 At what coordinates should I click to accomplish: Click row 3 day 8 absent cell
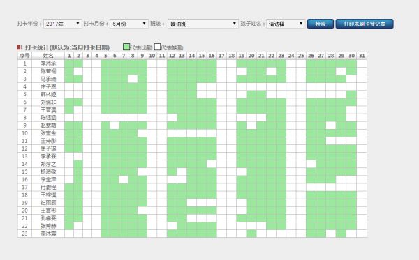[x=133, y=79]
